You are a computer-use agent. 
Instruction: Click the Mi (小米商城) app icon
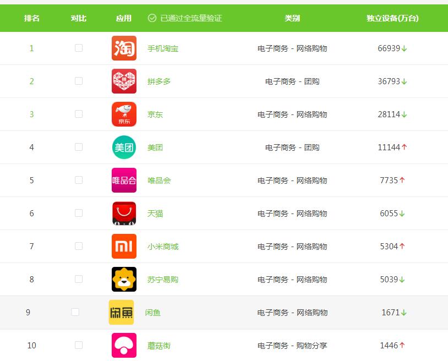click(124, 246)
